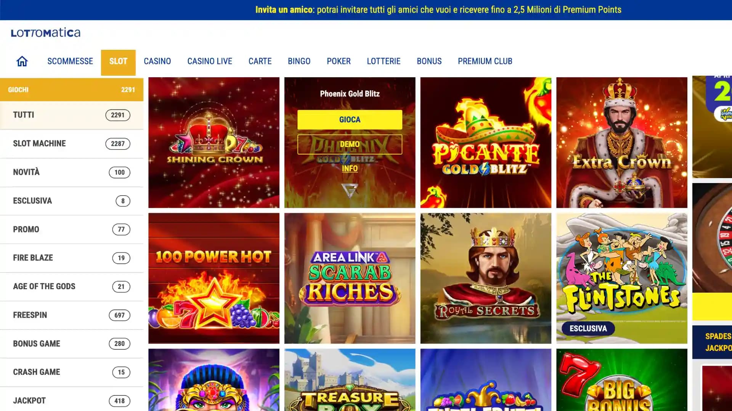Viewport: 732px width, 411px height.
Task: Choose the Royal Secrets game tile
Action: tap(486, 278)
